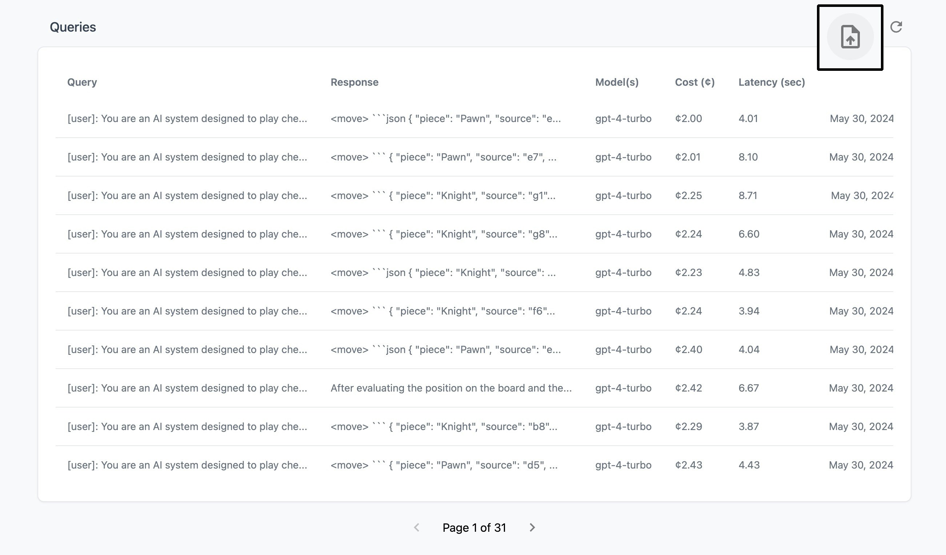Viewport: 946px width, 555px height.
Task: Click the Page 1 of 31 label
Action: [474, 528]
